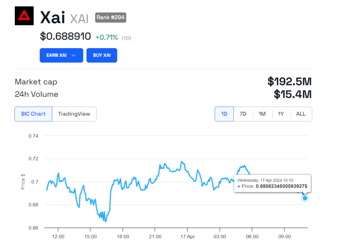Expand earn options via the chevron arrow
Image resolution: width=338 pixels, height=251 pixels.
pyautogui.click(x=73, y=55)
